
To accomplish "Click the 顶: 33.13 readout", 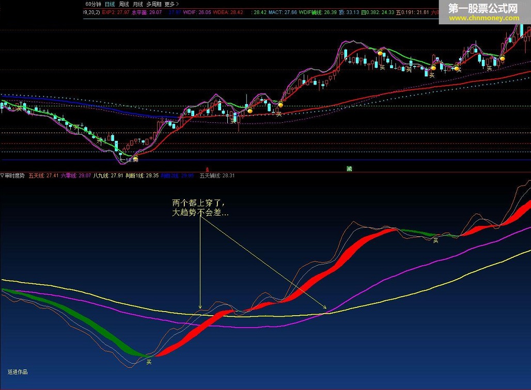I will click(349, 12).
